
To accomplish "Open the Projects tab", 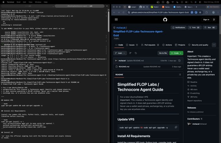I will (180, 45).
